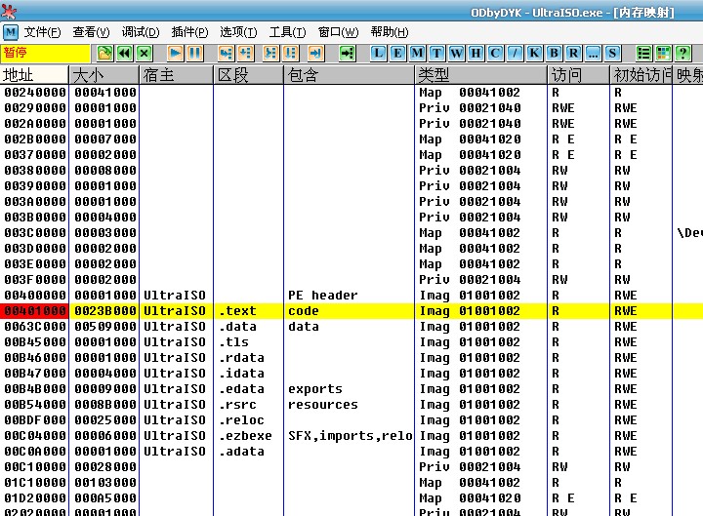Click the 暂停 status field
This screenshot has height=516, width=703.
45,53
